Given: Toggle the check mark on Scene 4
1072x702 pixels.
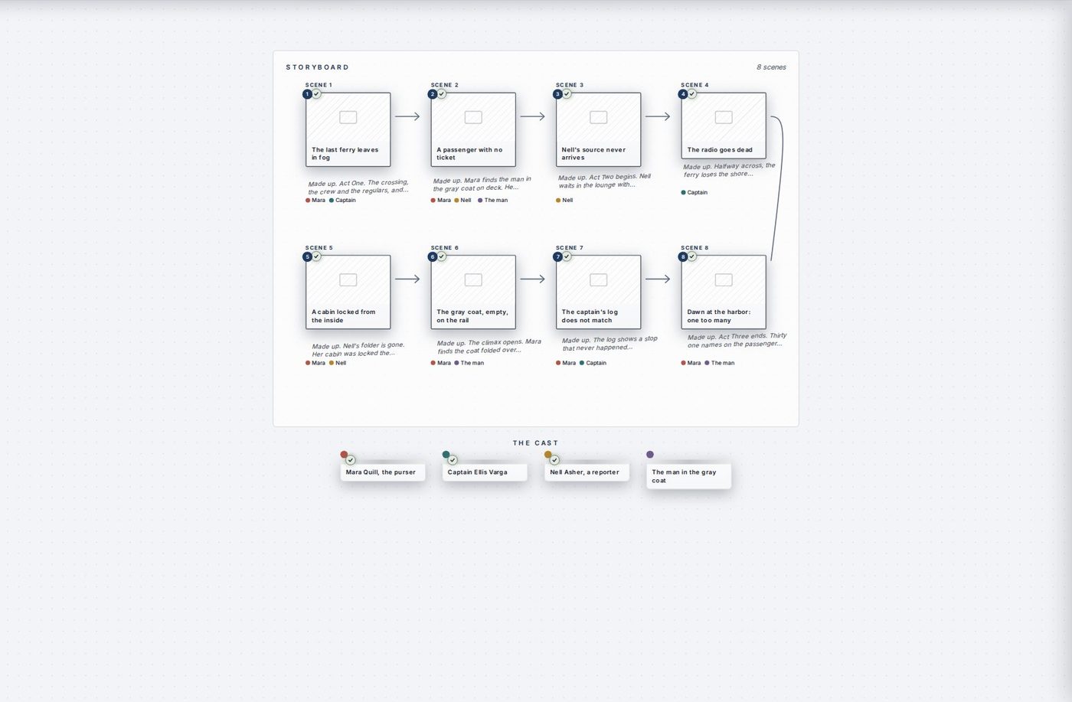Looking at the screenshot, I should pos(691,94).
